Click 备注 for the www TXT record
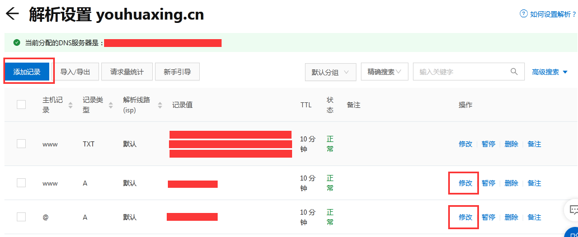This screenshot has height=237, width=578. click(x=534, y=144)
